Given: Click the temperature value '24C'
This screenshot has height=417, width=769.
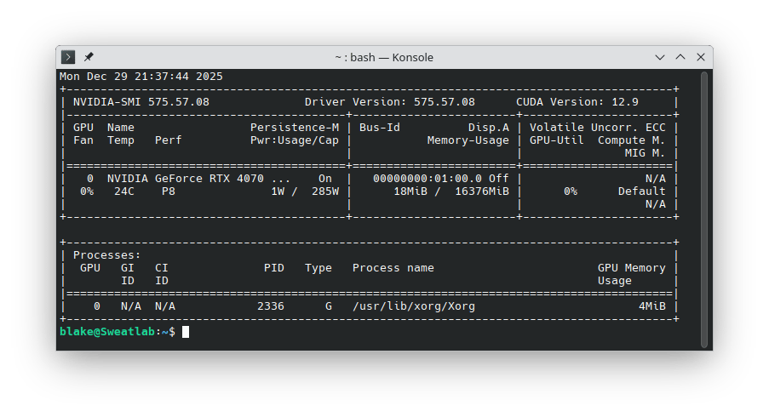Looking at the screenshot, I should (x=124, y=191).
